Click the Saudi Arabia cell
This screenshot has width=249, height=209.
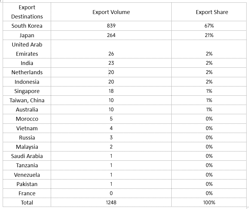click(27, 156)
